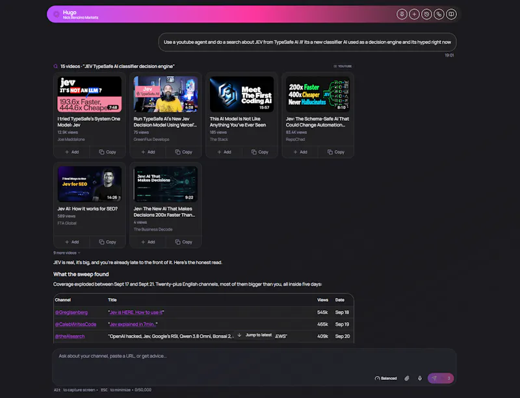Viewport: 520px width, 398px height.
Task: Click the user's sent message bubble
Action: (x=307, y=42)
